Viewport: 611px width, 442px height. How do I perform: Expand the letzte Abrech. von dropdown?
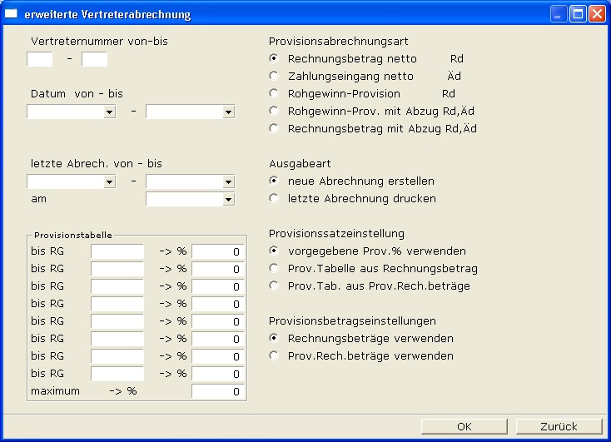pyautogui.click(x=109, y=182)
